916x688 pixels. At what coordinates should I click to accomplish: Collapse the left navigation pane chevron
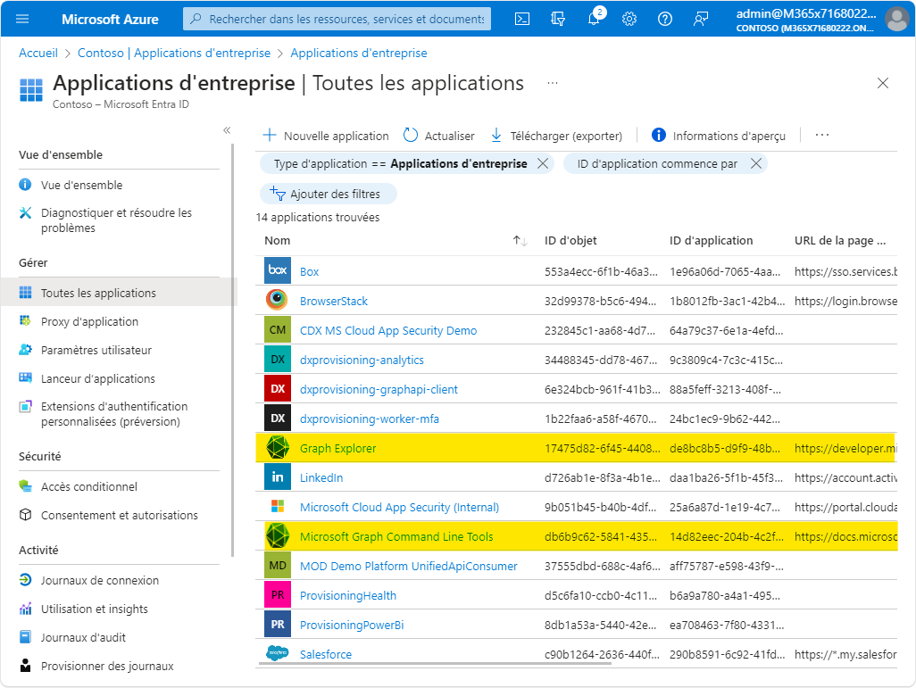(x=227, y=130)
